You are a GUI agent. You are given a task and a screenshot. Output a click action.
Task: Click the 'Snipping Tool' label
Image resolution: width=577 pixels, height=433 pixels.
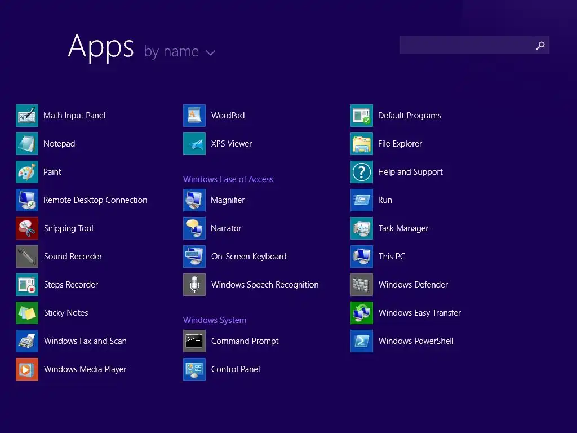(68, 228)
